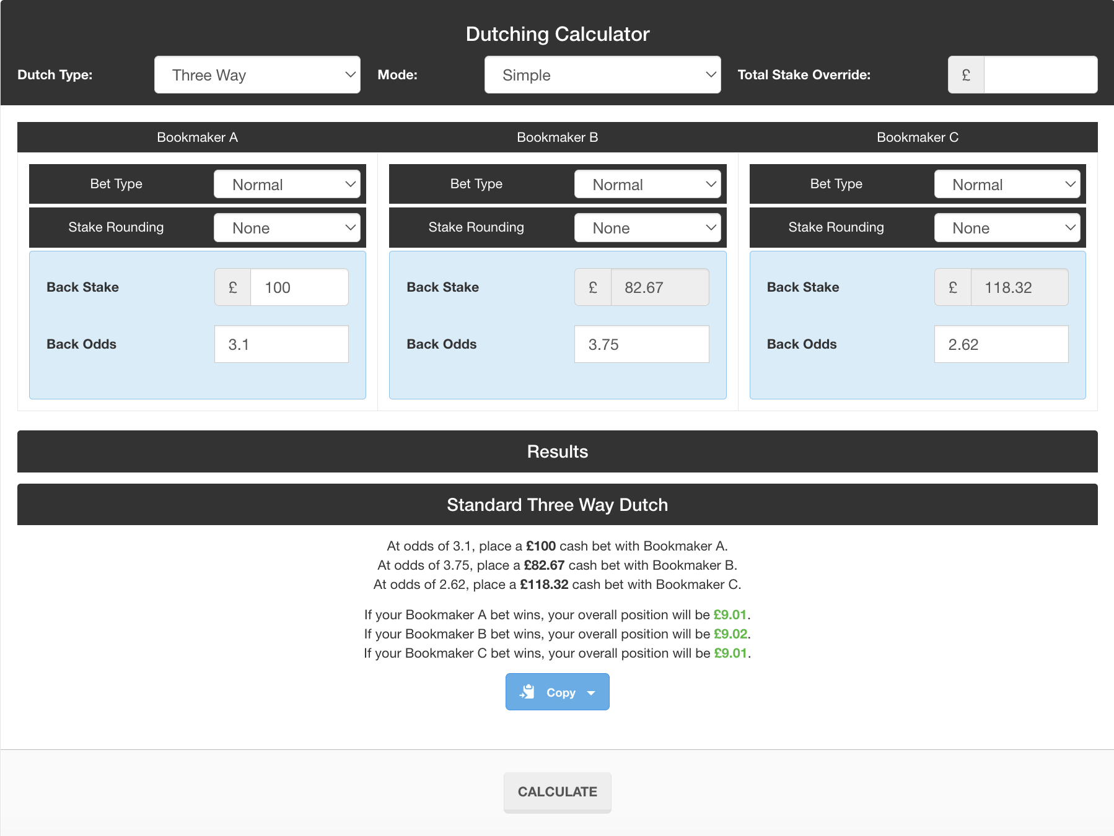Open Bookmaker A Bet Type dropdown
Viewport: 1114px width, 836px height.
pos(287,185)
